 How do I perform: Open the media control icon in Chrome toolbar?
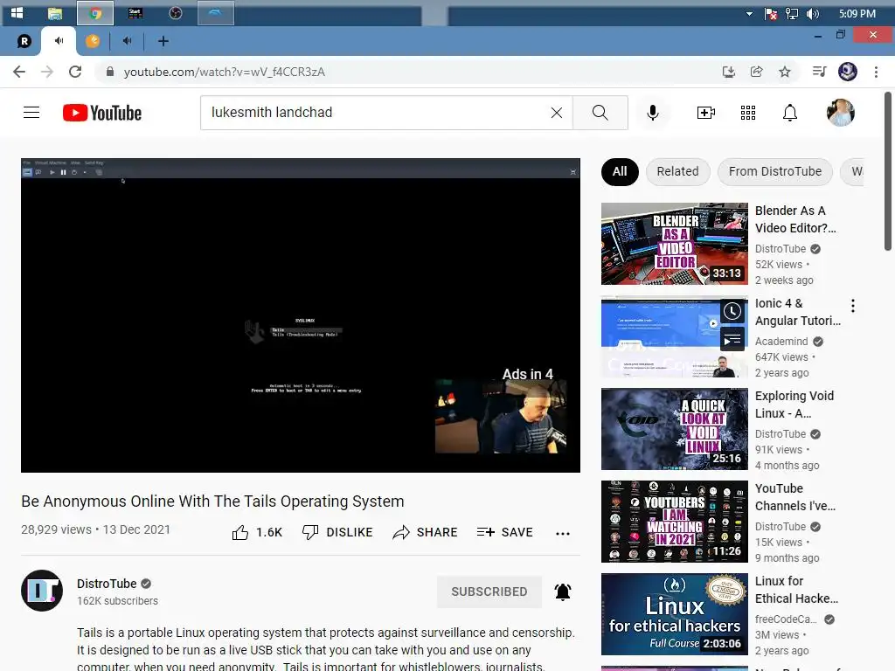pos(819,72)
